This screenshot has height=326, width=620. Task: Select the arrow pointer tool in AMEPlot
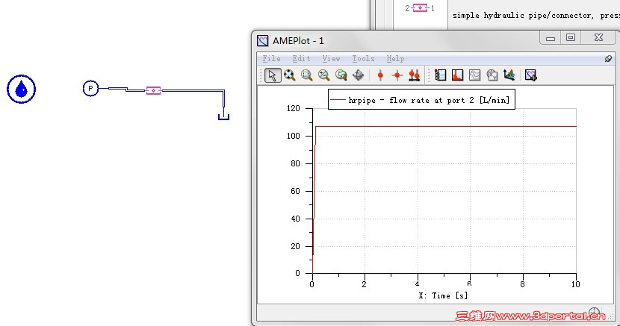(272, 75)
